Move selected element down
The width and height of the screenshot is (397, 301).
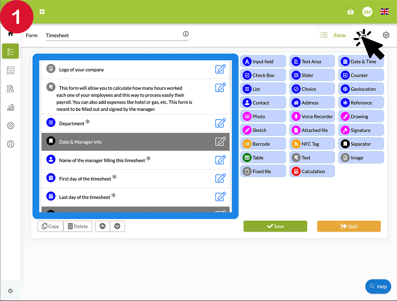(117, 226)
